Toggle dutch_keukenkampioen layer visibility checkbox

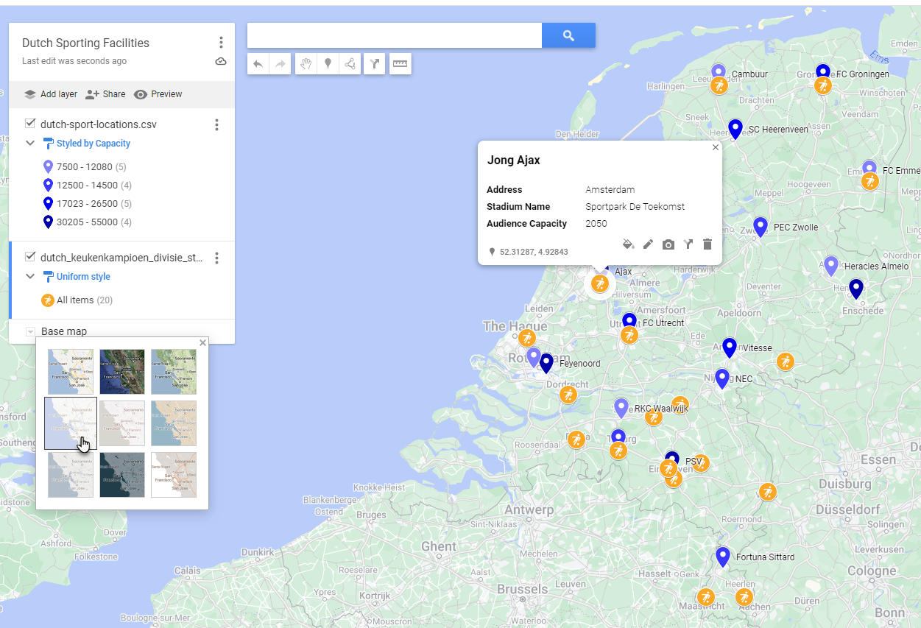31,257
